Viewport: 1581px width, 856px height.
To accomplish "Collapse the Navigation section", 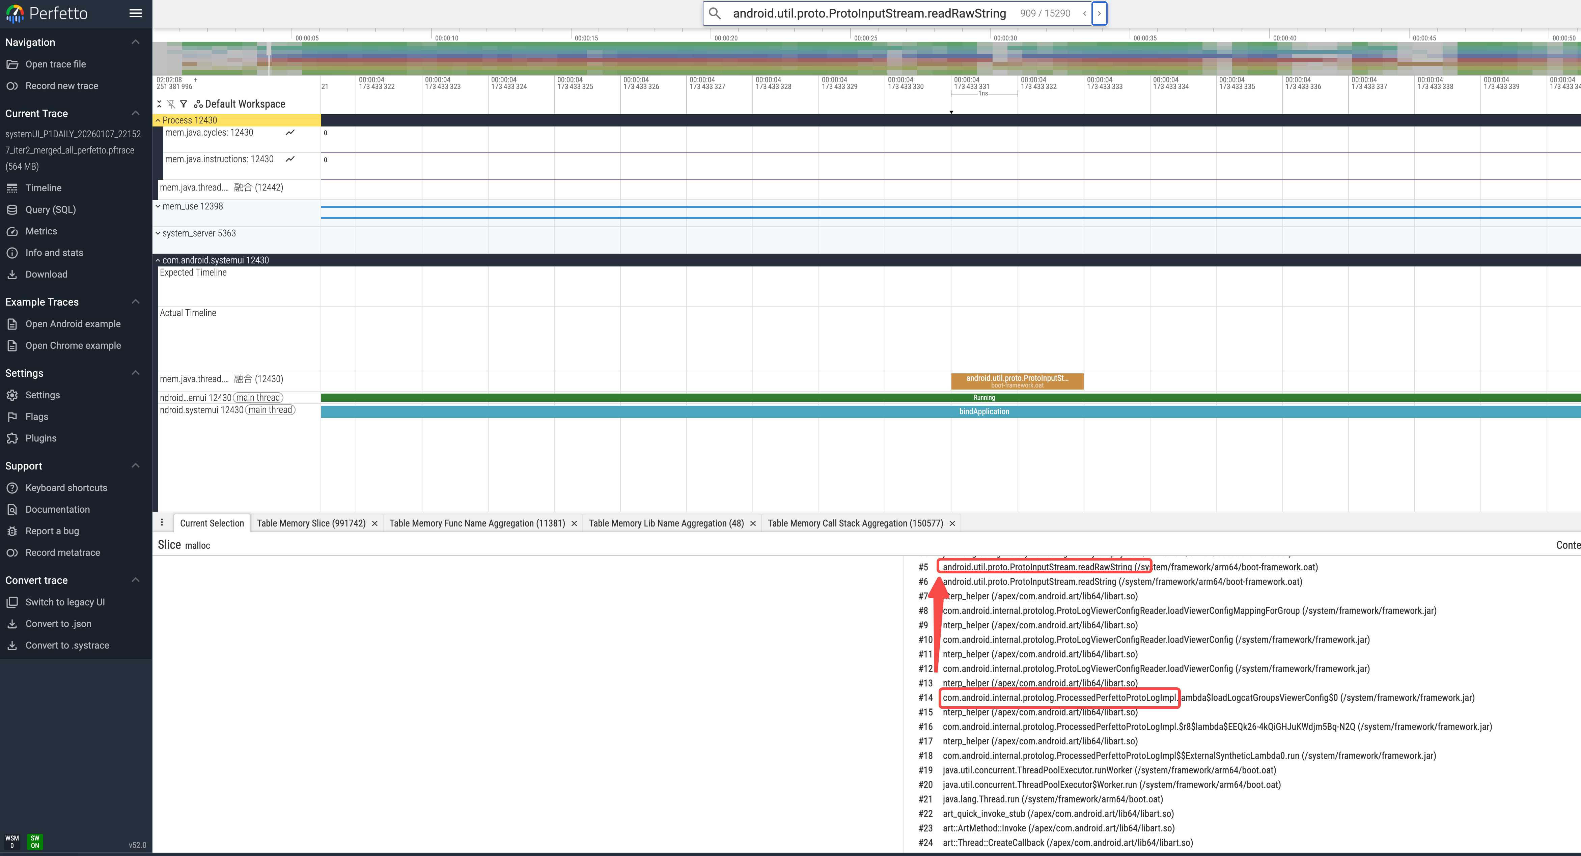I will coord(136,42).
